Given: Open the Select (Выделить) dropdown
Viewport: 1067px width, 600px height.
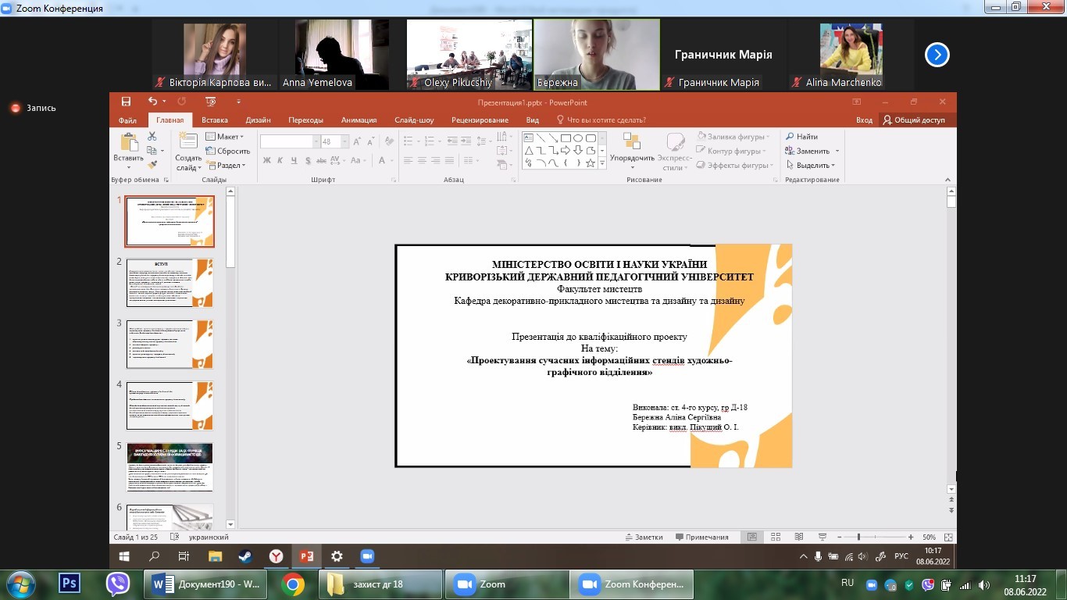Looking at the screenshot, I should click(x=812, y=165).
